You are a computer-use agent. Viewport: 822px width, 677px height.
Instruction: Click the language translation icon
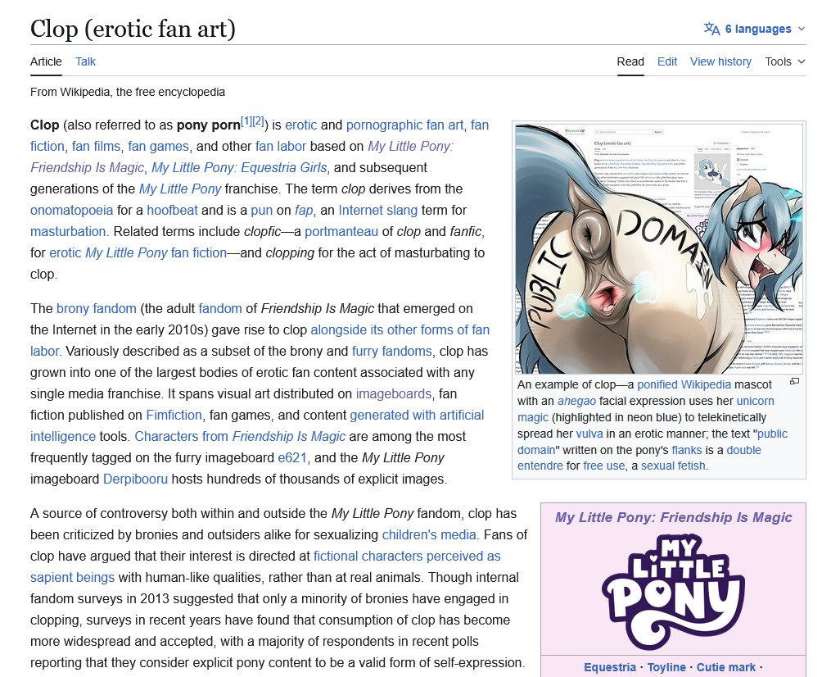(x=711, y=29)
